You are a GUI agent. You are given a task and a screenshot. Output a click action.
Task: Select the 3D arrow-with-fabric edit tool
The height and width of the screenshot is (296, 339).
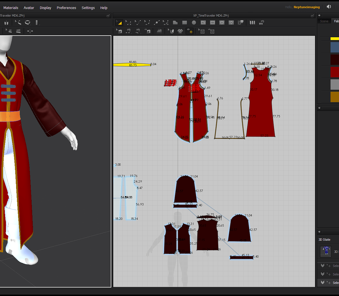[x=9, y=31]
